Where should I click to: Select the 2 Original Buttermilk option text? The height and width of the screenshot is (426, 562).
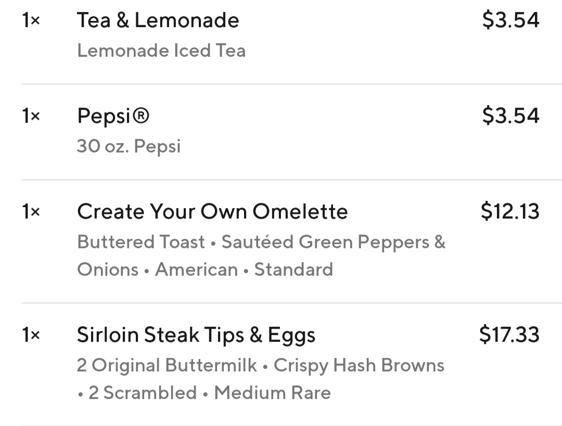click(167, 365)
